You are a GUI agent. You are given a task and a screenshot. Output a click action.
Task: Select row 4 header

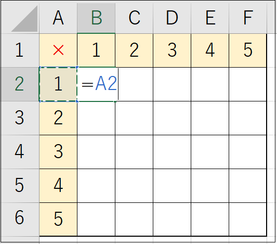tap(20, 152)
